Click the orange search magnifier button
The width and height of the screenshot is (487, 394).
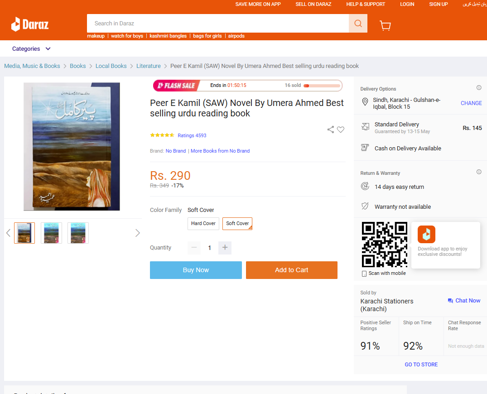point(358,23)
